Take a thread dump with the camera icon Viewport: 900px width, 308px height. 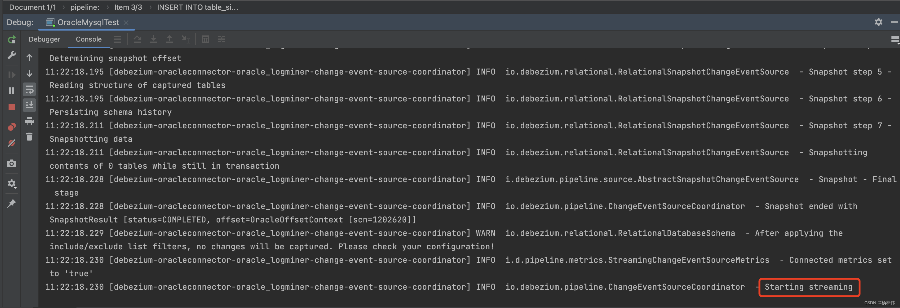pos(12,163)
